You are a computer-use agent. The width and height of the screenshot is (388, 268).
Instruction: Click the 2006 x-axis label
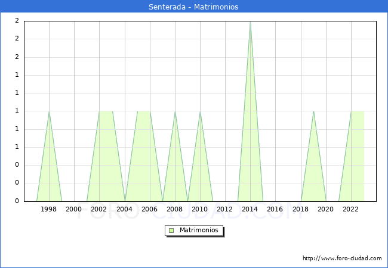149,209
